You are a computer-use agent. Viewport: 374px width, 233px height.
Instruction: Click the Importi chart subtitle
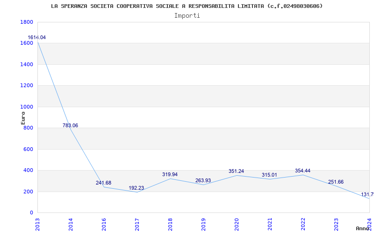point(187,15)
